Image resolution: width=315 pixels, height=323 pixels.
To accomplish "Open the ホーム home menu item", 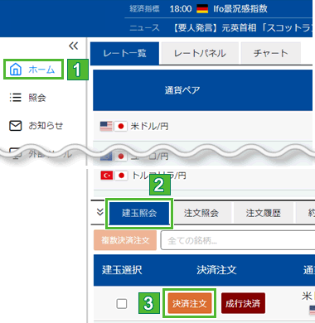I will tap(33, 70).
